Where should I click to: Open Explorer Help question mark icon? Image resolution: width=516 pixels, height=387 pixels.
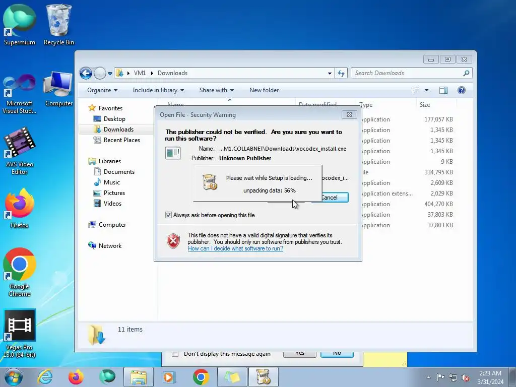462,90
